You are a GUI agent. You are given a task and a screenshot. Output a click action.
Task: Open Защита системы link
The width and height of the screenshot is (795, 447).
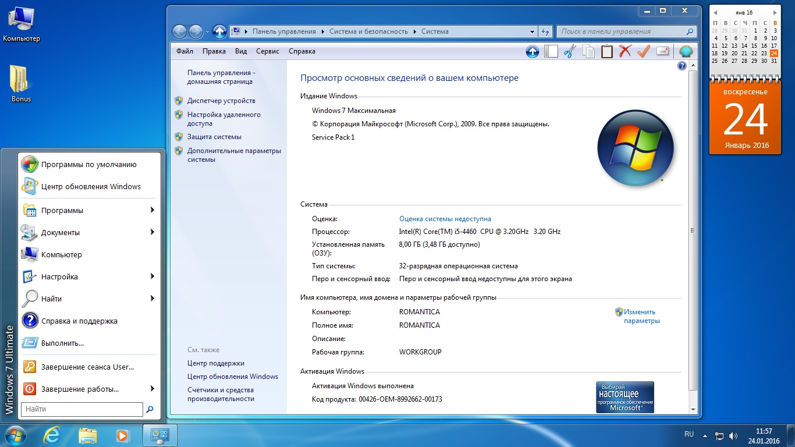tap(214, 137)
